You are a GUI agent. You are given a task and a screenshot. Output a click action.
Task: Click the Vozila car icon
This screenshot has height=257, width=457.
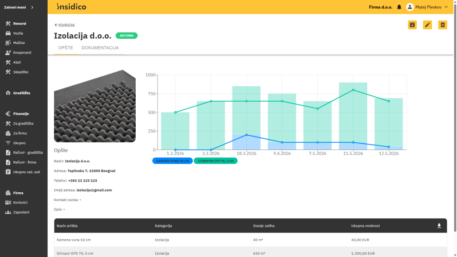click(8, 33)
